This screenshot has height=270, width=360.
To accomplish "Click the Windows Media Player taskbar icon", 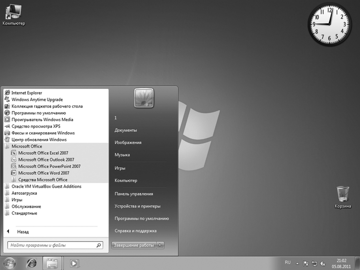I will click(x=74, y=263).
